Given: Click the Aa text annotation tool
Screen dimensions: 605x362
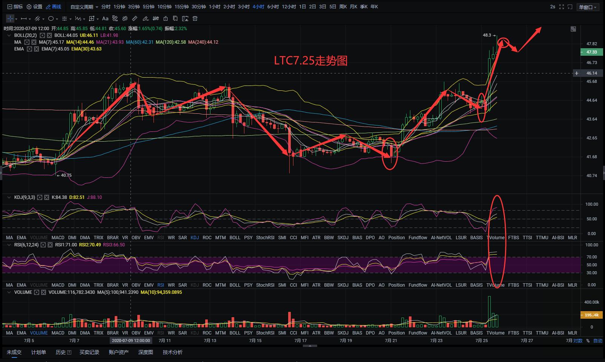Looking at the screenshot, I should click(x=105, y=18).
